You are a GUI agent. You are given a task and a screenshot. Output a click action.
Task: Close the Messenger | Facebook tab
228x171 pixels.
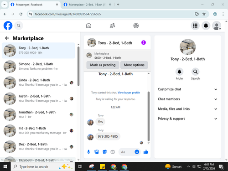coord(57,5)
